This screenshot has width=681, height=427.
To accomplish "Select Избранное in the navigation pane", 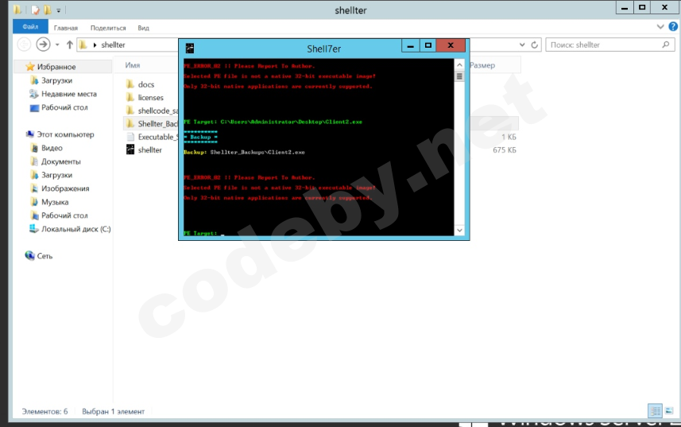I will pos(56,67).
